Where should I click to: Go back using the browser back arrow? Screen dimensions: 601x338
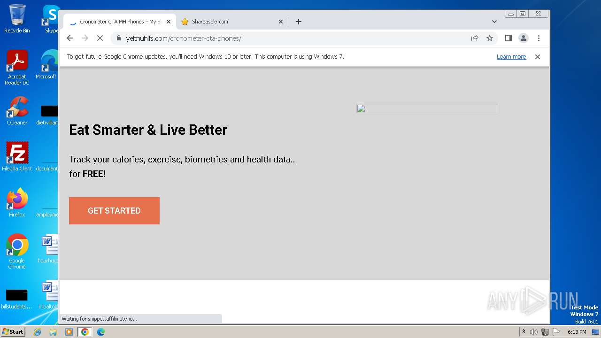click(70, 38)
